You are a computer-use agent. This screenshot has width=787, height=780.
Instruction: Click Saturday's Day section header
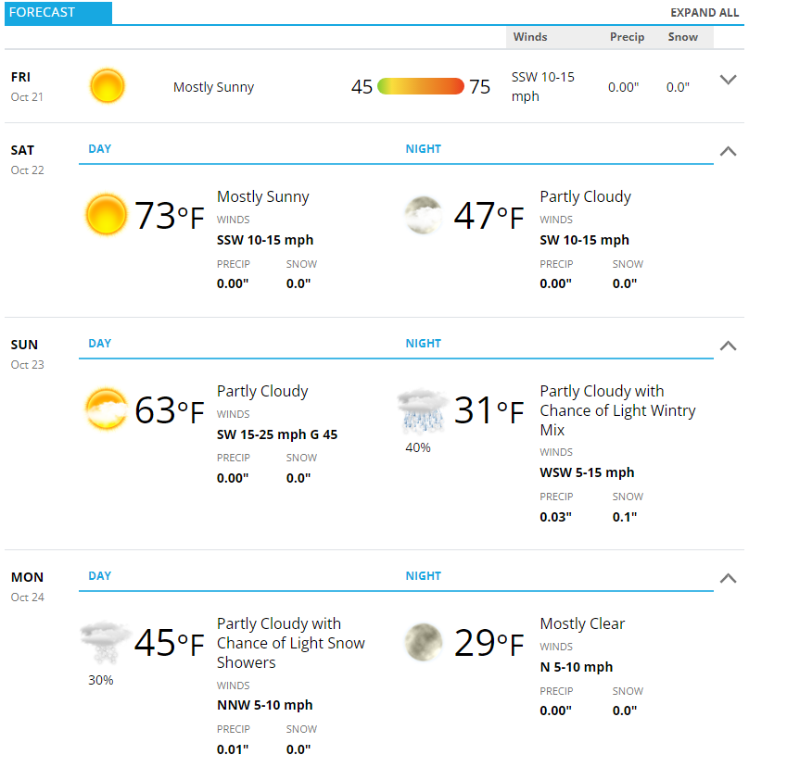100,149
